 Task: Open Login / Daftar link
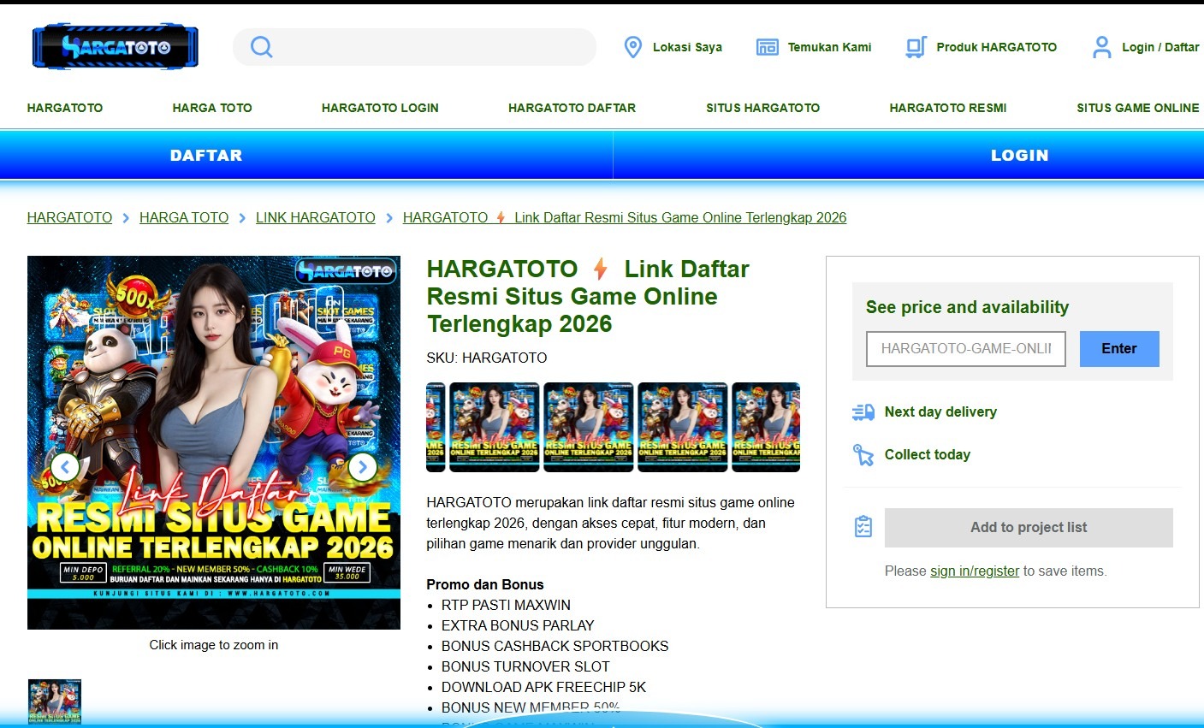pos(1160,47)
